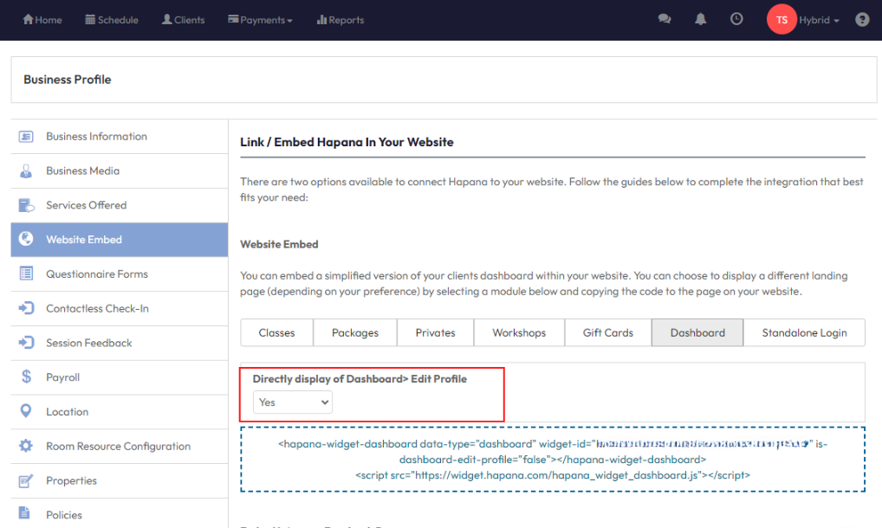Expand the Payments menu
Image resolution: width=882 pixels, height=528 pixels.
point(260,20)
